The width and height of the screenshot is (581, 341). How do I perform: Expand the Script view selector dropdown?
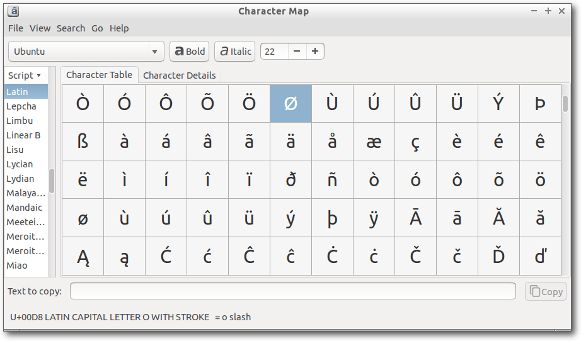coord(24,75)
